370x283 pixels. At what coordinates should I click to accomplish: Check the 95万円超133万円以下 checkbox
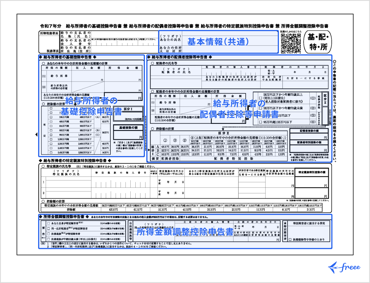(x=260, y=122)
